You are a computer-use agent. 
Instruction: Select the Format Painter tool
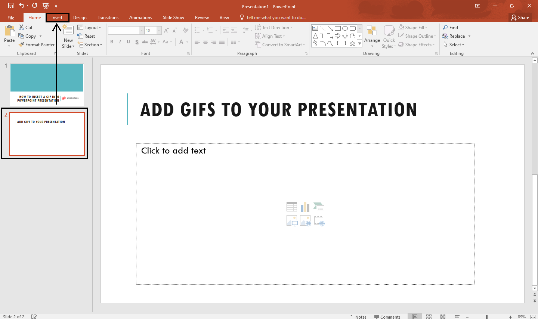(36, 44)
